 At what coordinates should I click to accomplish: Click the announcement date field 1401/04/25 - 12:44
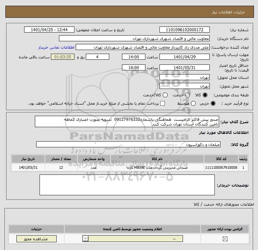pos(49,30)
